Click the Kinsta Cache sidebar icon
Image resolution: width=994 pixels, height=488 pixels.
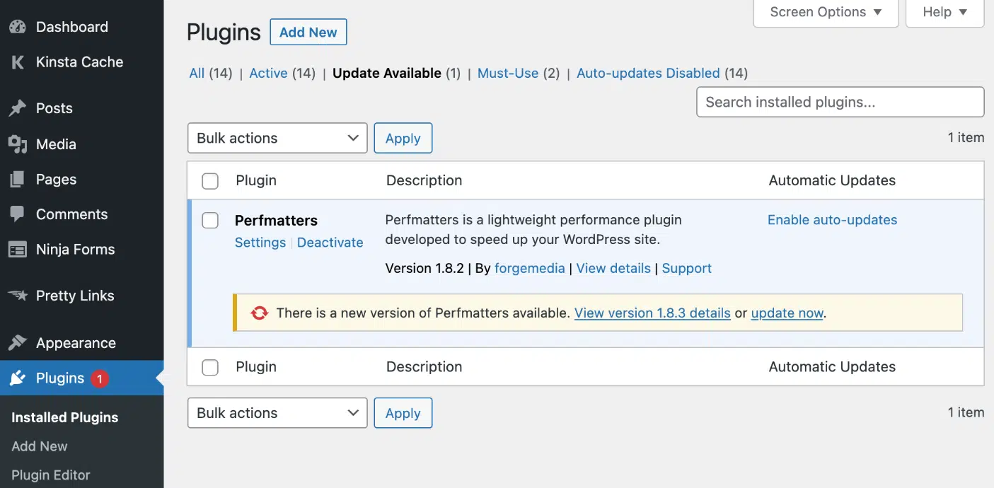point(18,62)
